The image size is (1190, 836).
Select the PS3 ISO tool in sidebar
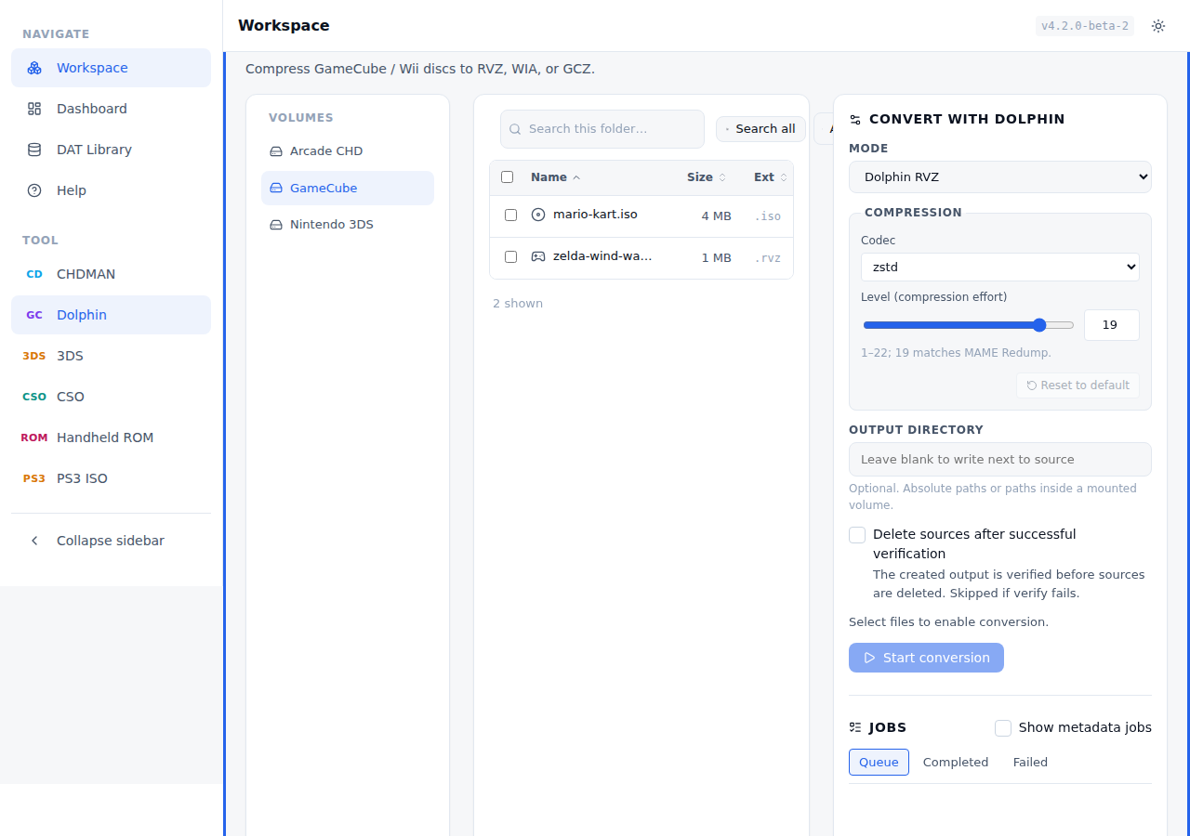(112, 478)
